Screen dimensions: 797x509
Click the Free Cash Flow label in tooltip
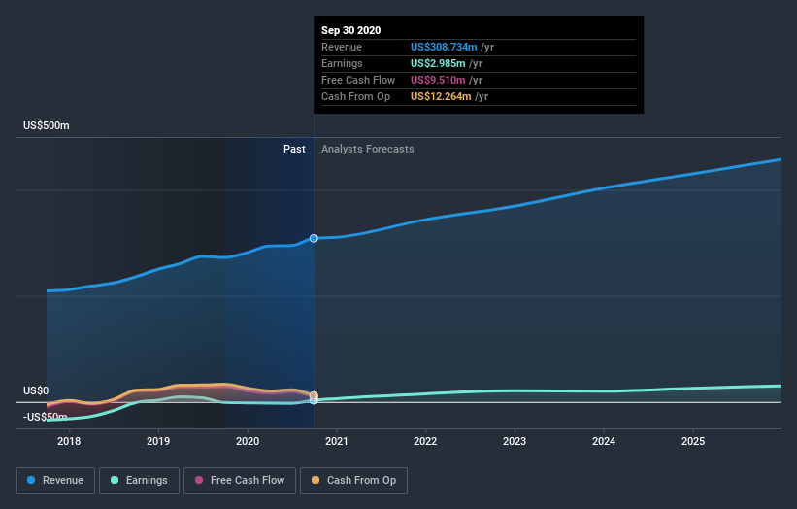358,80
